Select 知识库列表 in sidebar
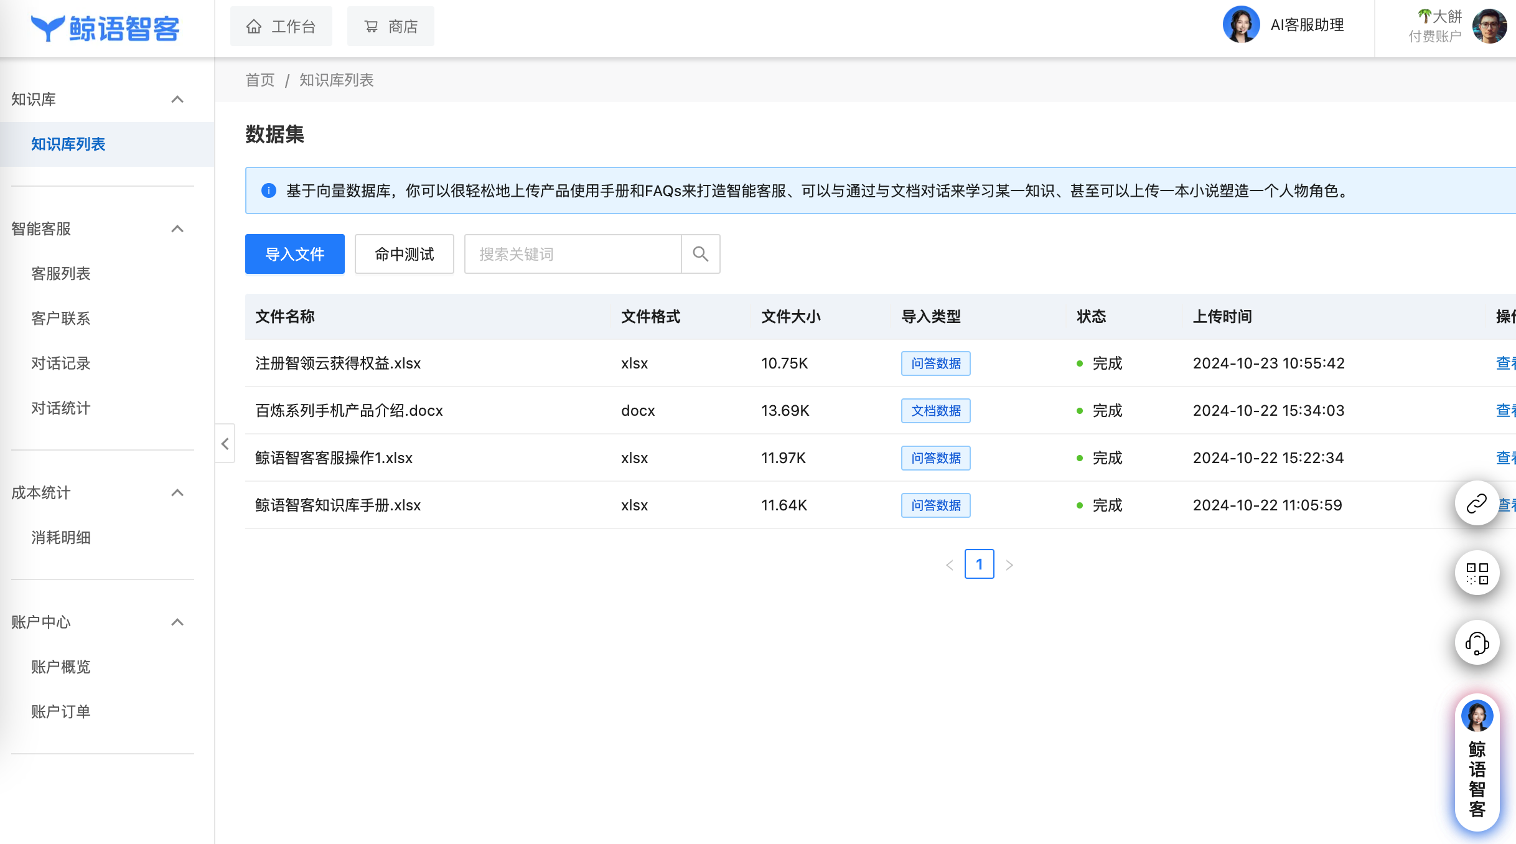The height and width of the screenshot is (844, 1516). 107,144
